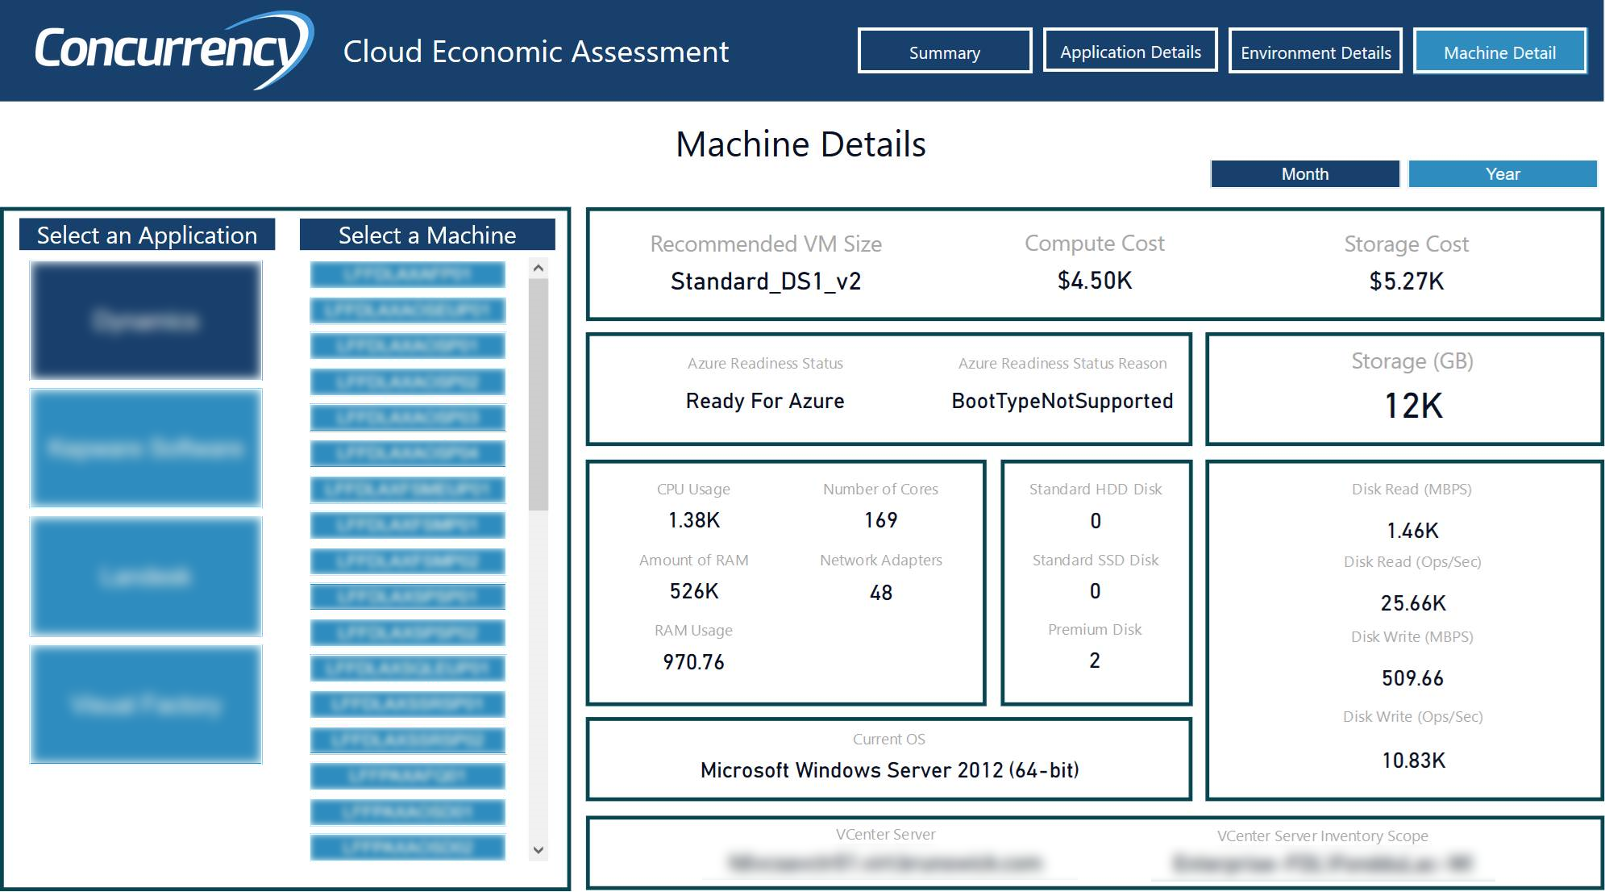This screenshot has width=1605, height=892.
Task: Click Microsoft Windows Server 2012 (64-bit) text
Action: pyautogui.click(x=889, y=770)
